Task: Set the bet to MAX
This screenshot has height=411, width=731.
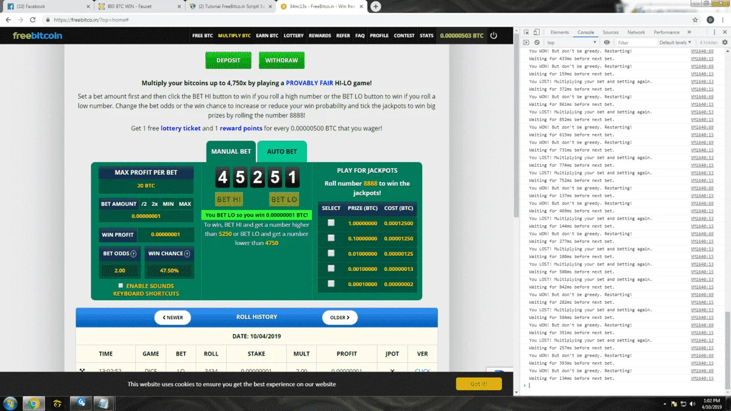Action: tap(185, 204)
